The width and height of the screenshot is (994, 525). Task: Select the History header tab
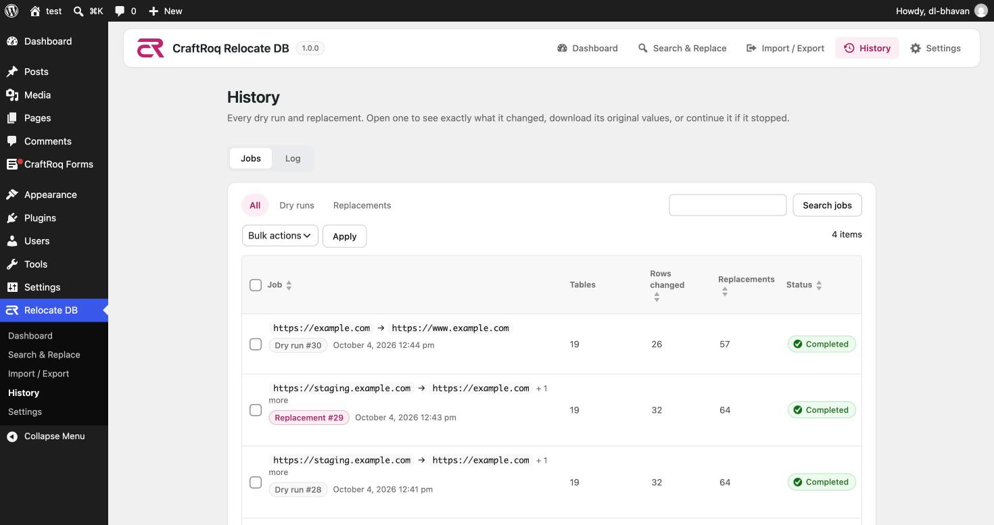(x=867, y=48)
